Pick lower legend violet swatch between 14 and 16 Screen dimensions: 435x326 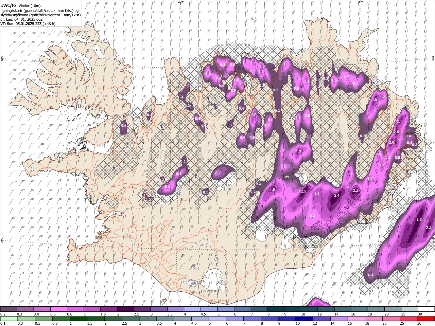[x=340, y=319]
